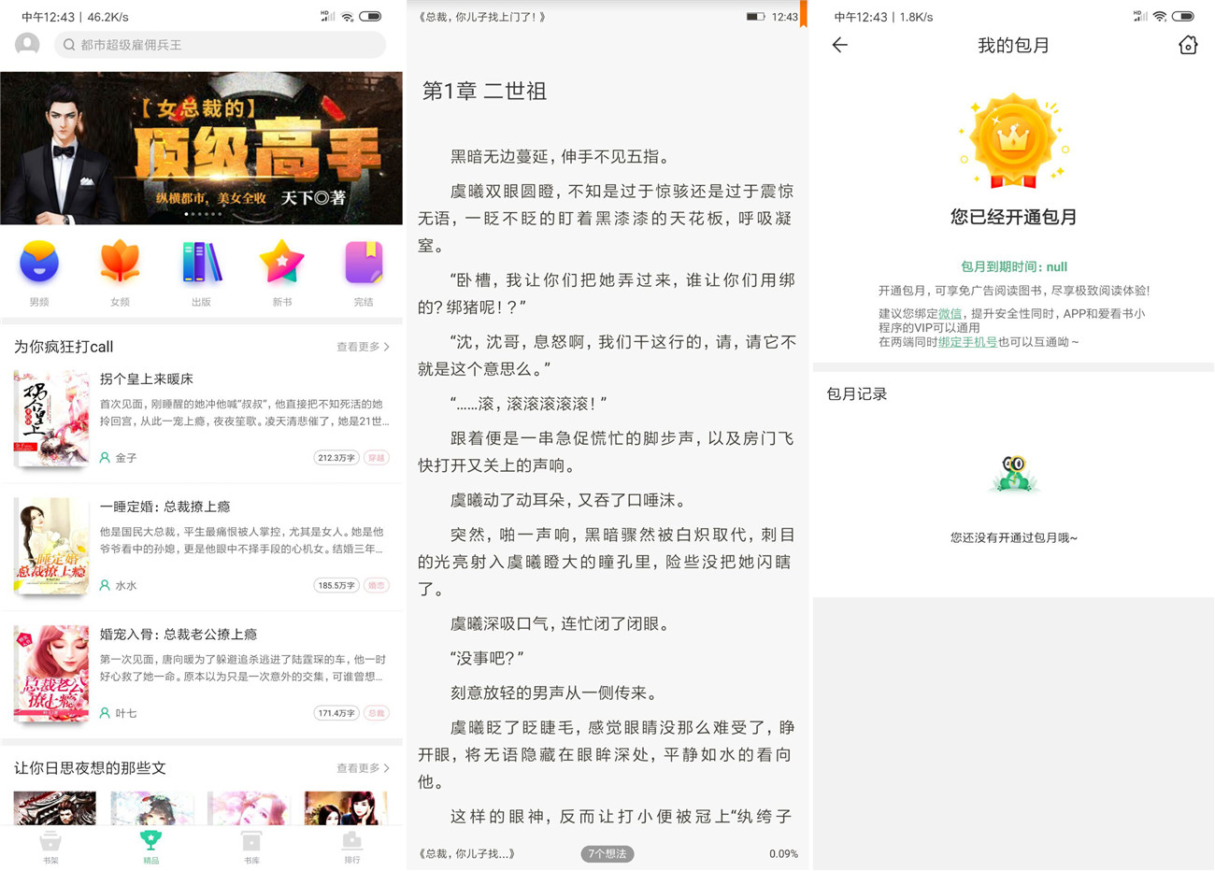Tap the back arrow on 我的包月 page
The width and height of the screenshot is (1215, 871).
[839, 45]
